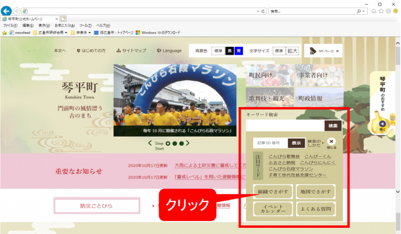Expand the search provider dropdown arrow
This screenshot has width=401, height=234.
pyautogui.click(x=363, y=12)
